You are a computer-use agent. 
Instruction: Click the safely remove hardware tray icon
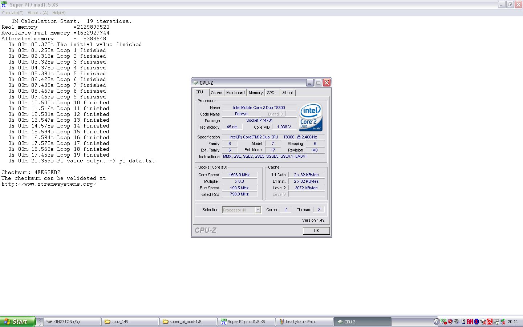(x=496, y=322)
